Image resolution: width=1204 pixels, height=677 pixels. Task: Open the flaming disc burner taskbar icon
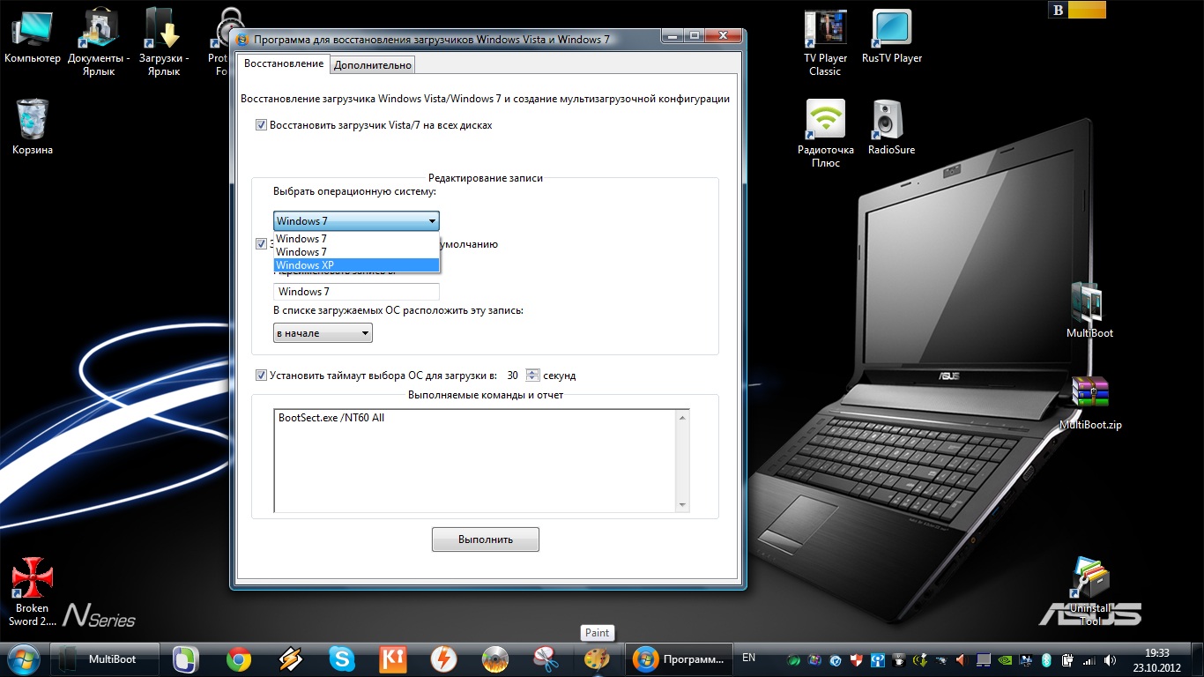(495, 659)
